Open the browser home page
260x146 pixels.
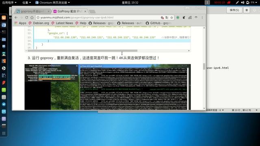pyautogui.click(x=32, y=17)
